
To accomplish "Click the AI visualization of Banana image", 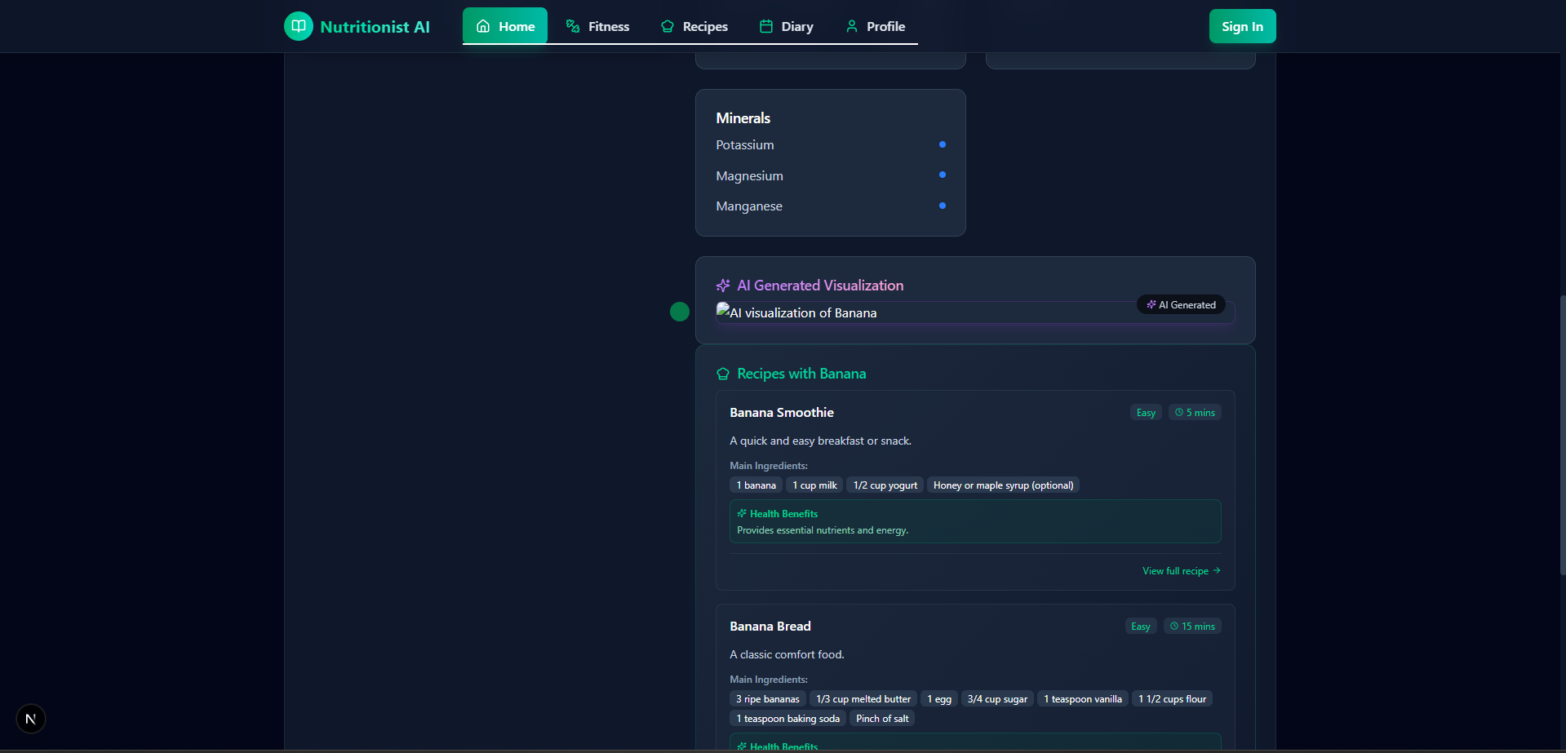I will [x=975, y=312].
